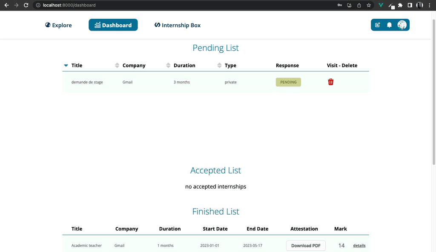
Task: Open saved passwords key icon
Action: click(x=339, y=5)
